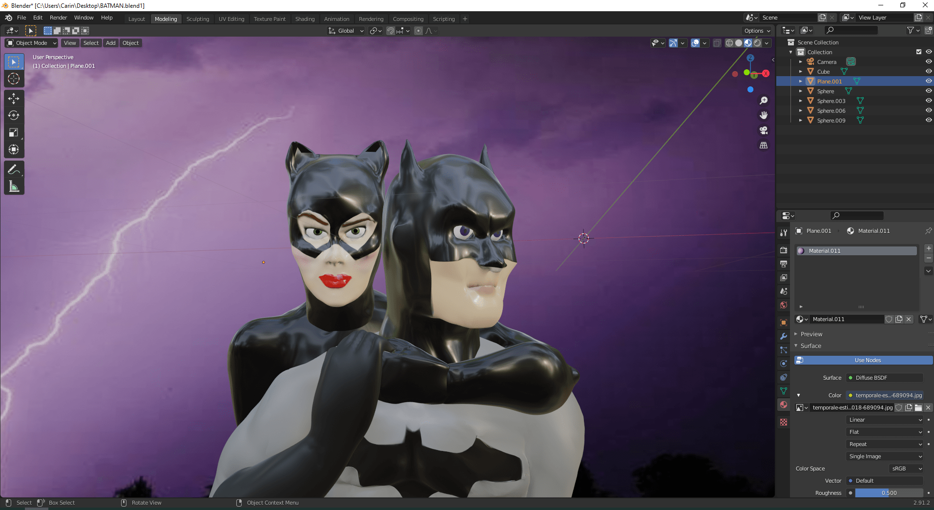This screenshot has width=934, height=510.
Task: Click the zoom view magnifier icon
Action: (x=764, y=101)
